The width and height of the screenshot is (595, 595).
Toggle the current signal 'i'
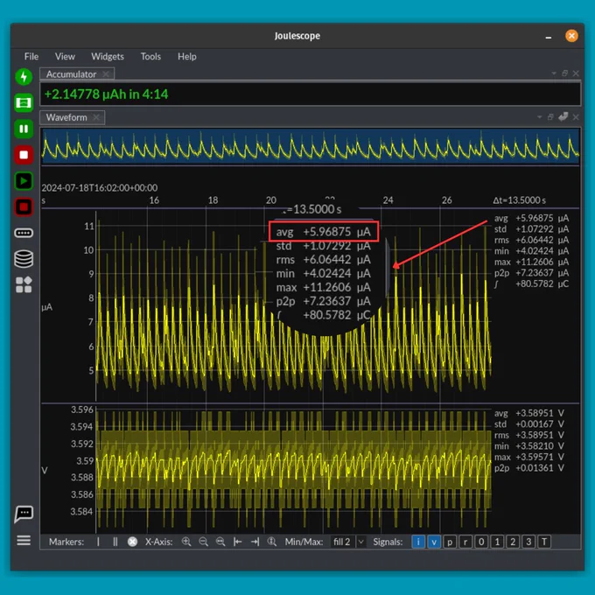pos(418,542)
